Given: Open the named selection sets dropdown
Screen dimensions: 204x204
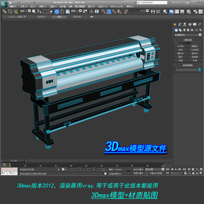Looking at the screenshot, I should click(139, 11).
